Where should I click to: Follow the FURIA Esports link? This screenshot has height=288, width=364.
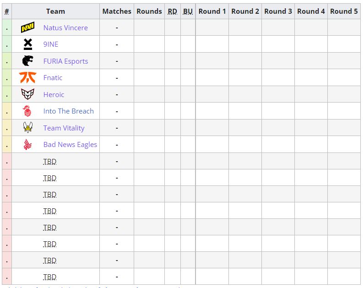point(65,61)
